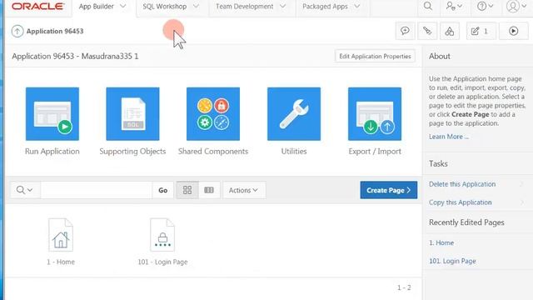The width and height of the screenshot is (533, 300).
Task: Open the administration menu icon
Action: (x=454, y=7)
